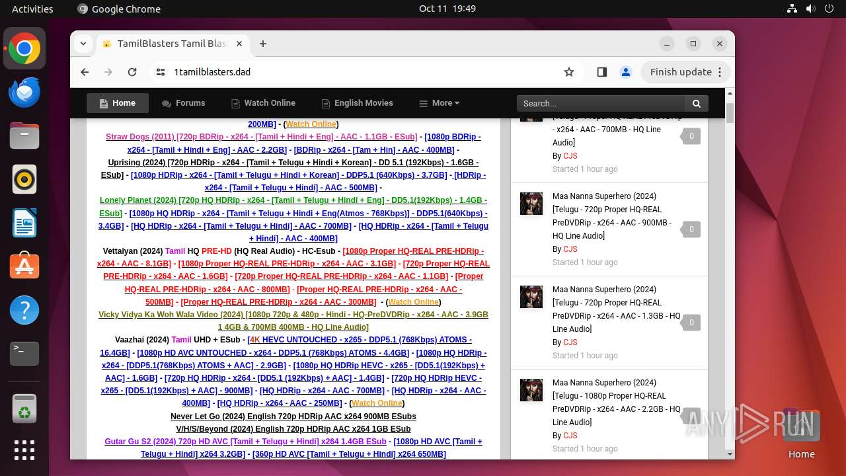The width and height of the screenshot is (846, 476).
Task: Open Gutar Gu S2 (2024) link
Action: [x=245, y=442]
